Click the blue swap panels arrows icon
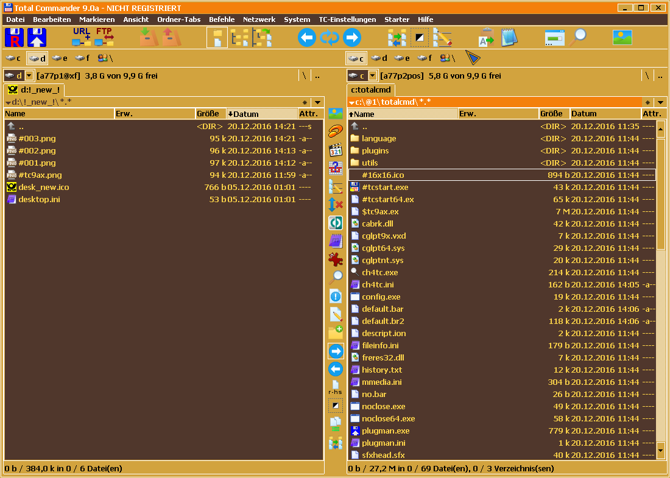670x478 pixels. (x=330, y=38)
